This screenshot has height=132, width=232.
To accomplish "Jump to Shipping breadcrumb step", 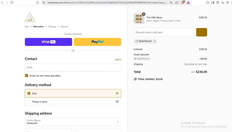I will pos(52,26).
